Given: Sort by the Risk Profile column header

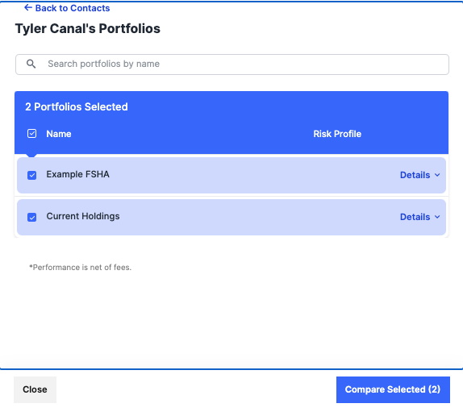Looking at the screenshot, I should (337, 134).
